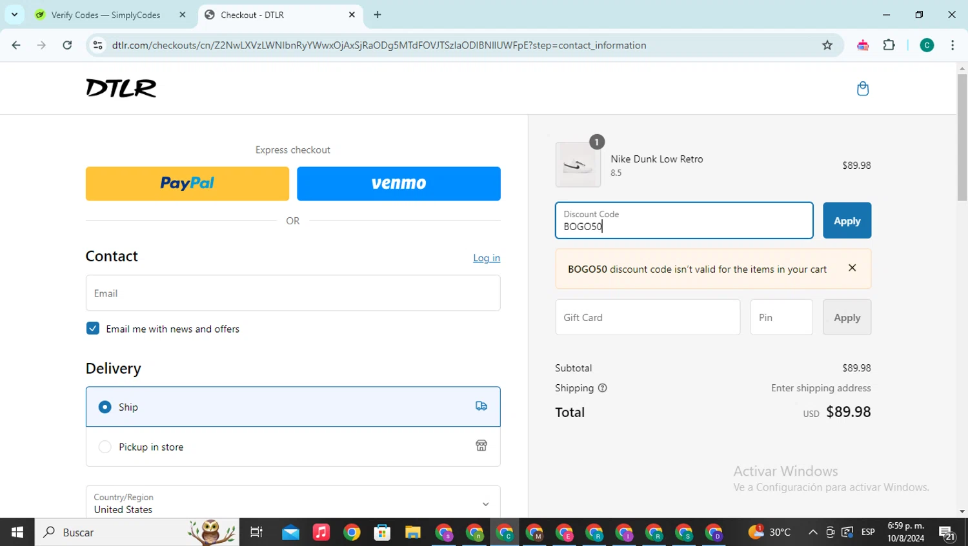Click the DTLR logo
The height and width of the screenshot is (546, 968).
[121, 88]
